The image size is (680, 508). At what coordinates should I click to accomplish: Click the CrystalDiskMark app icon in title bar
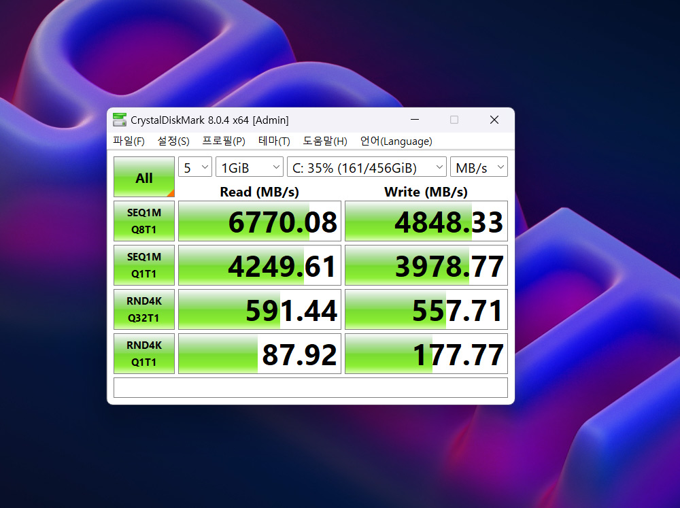[119, 120]
